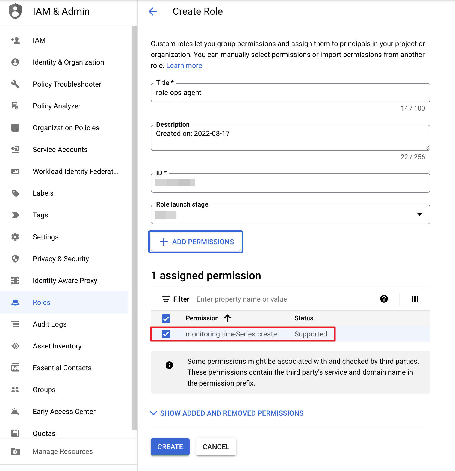
Task: Expand Show Added and Removed Permissions
Action: point(227,413)
